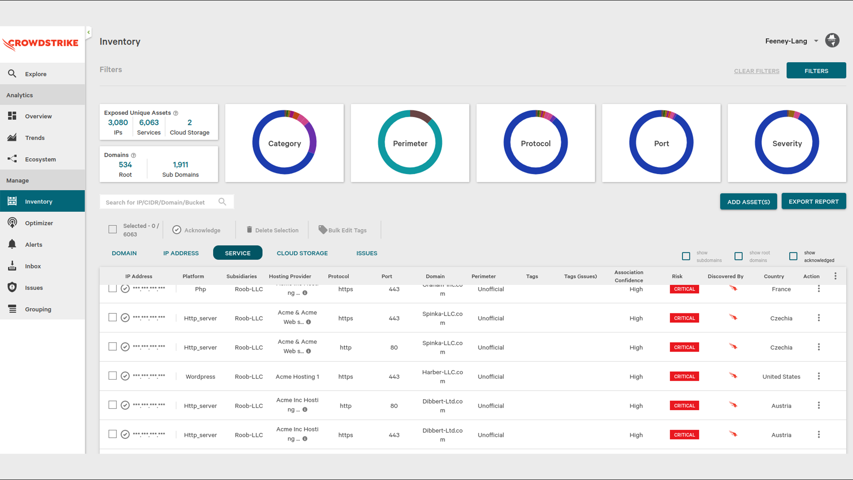
Task: Switch to the DOMAIN tab
Action: (x=124, y=253)
